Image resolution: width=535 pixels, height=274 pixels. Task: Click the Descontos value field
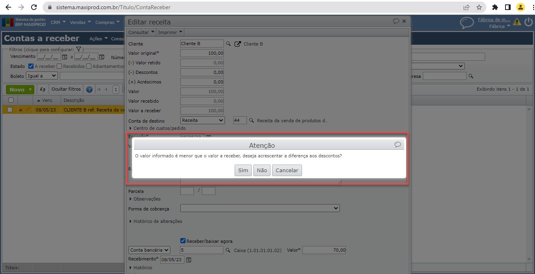[x=202, y=72]
